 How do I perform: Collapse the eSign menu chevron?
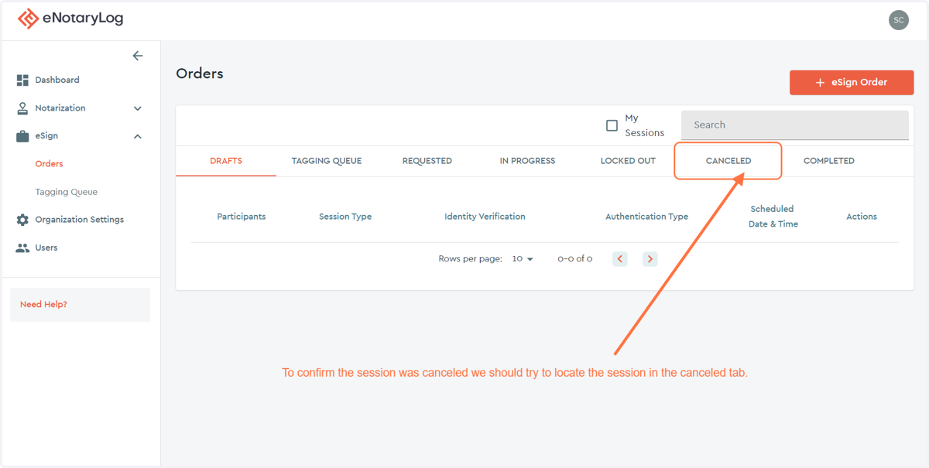[138, 136]
